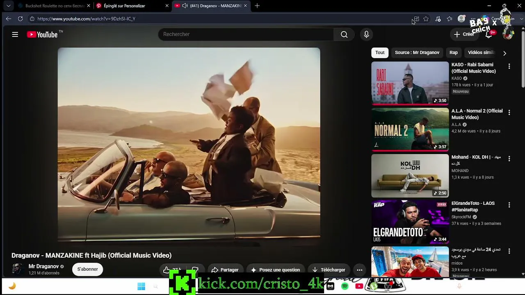
Task: Open the browser media control icon
Action: click(x=438, y=19)
